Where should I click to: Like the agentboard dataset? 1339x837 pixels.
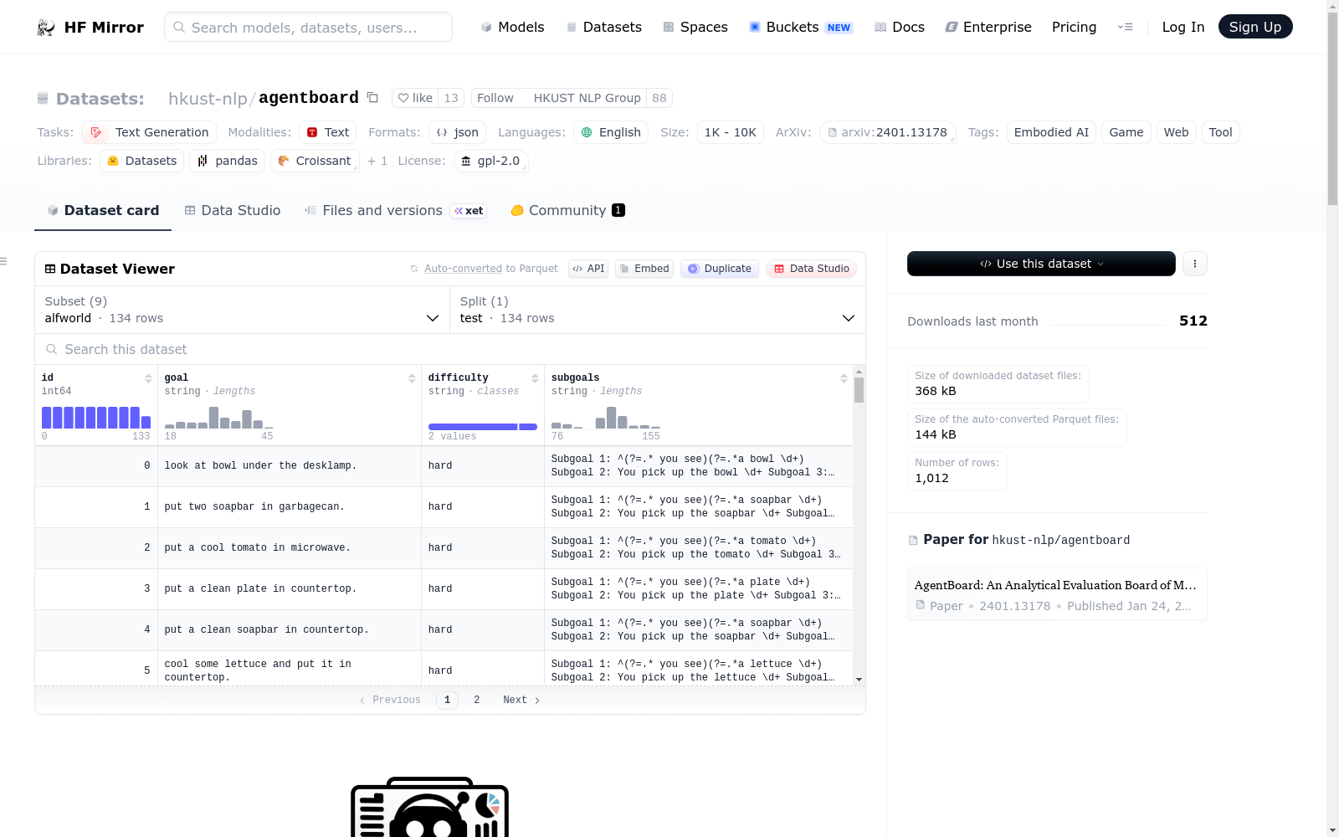(x=415, y=98)
